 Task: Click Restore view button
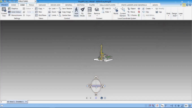(x=69, y=9)
